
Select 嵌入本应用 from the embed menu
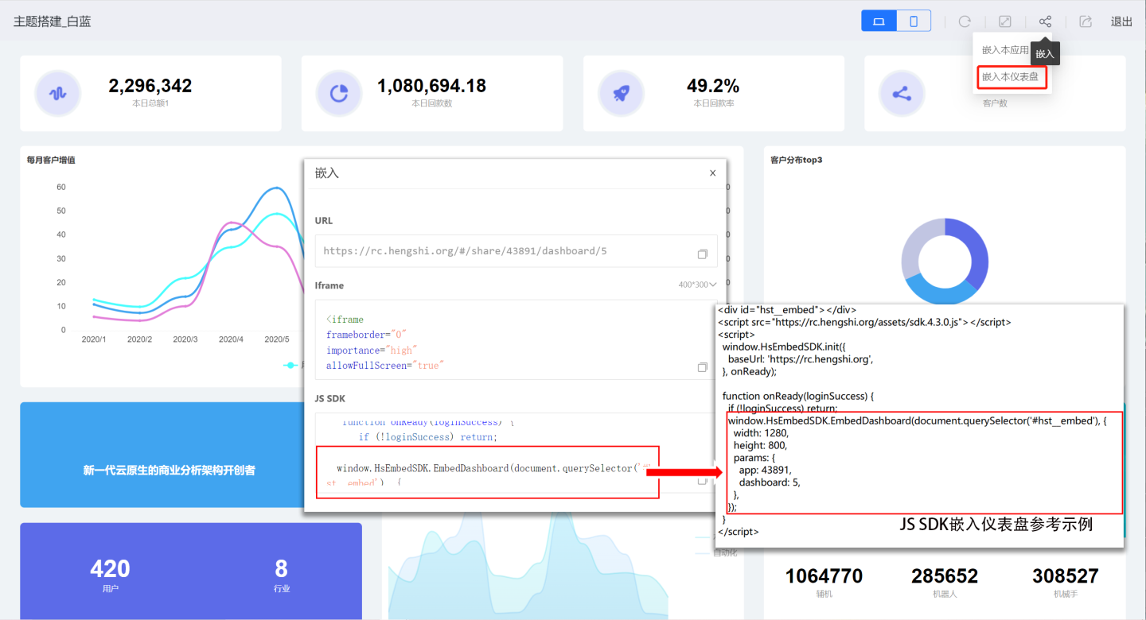tap(1005, 50)
